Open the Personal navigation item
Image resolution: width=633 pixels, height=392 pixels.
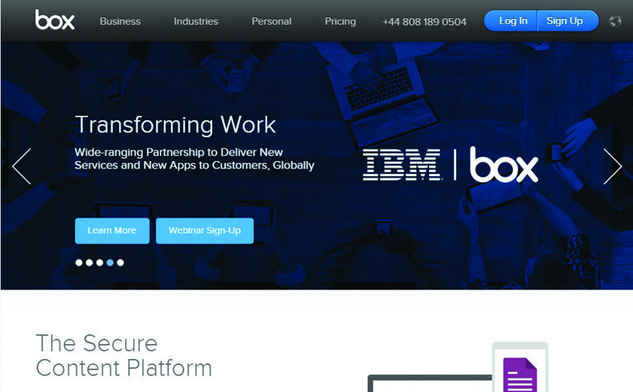271,21
